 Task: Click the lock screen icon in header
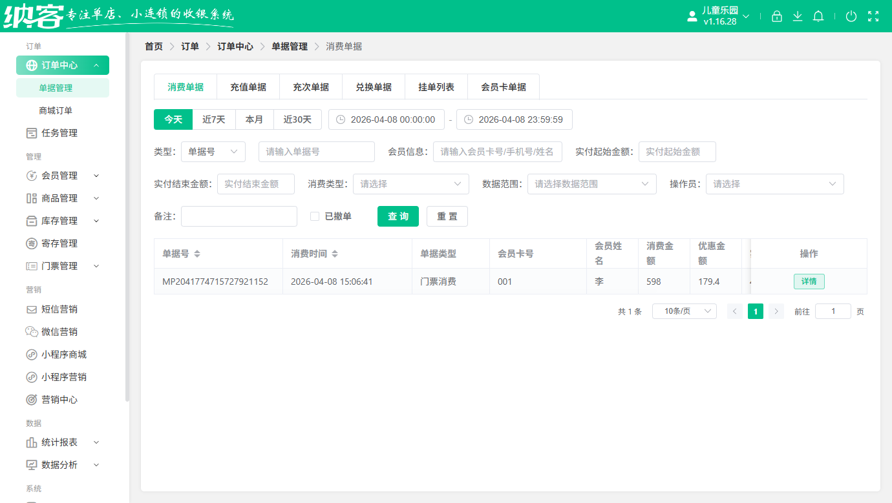[x=777, y=15]
